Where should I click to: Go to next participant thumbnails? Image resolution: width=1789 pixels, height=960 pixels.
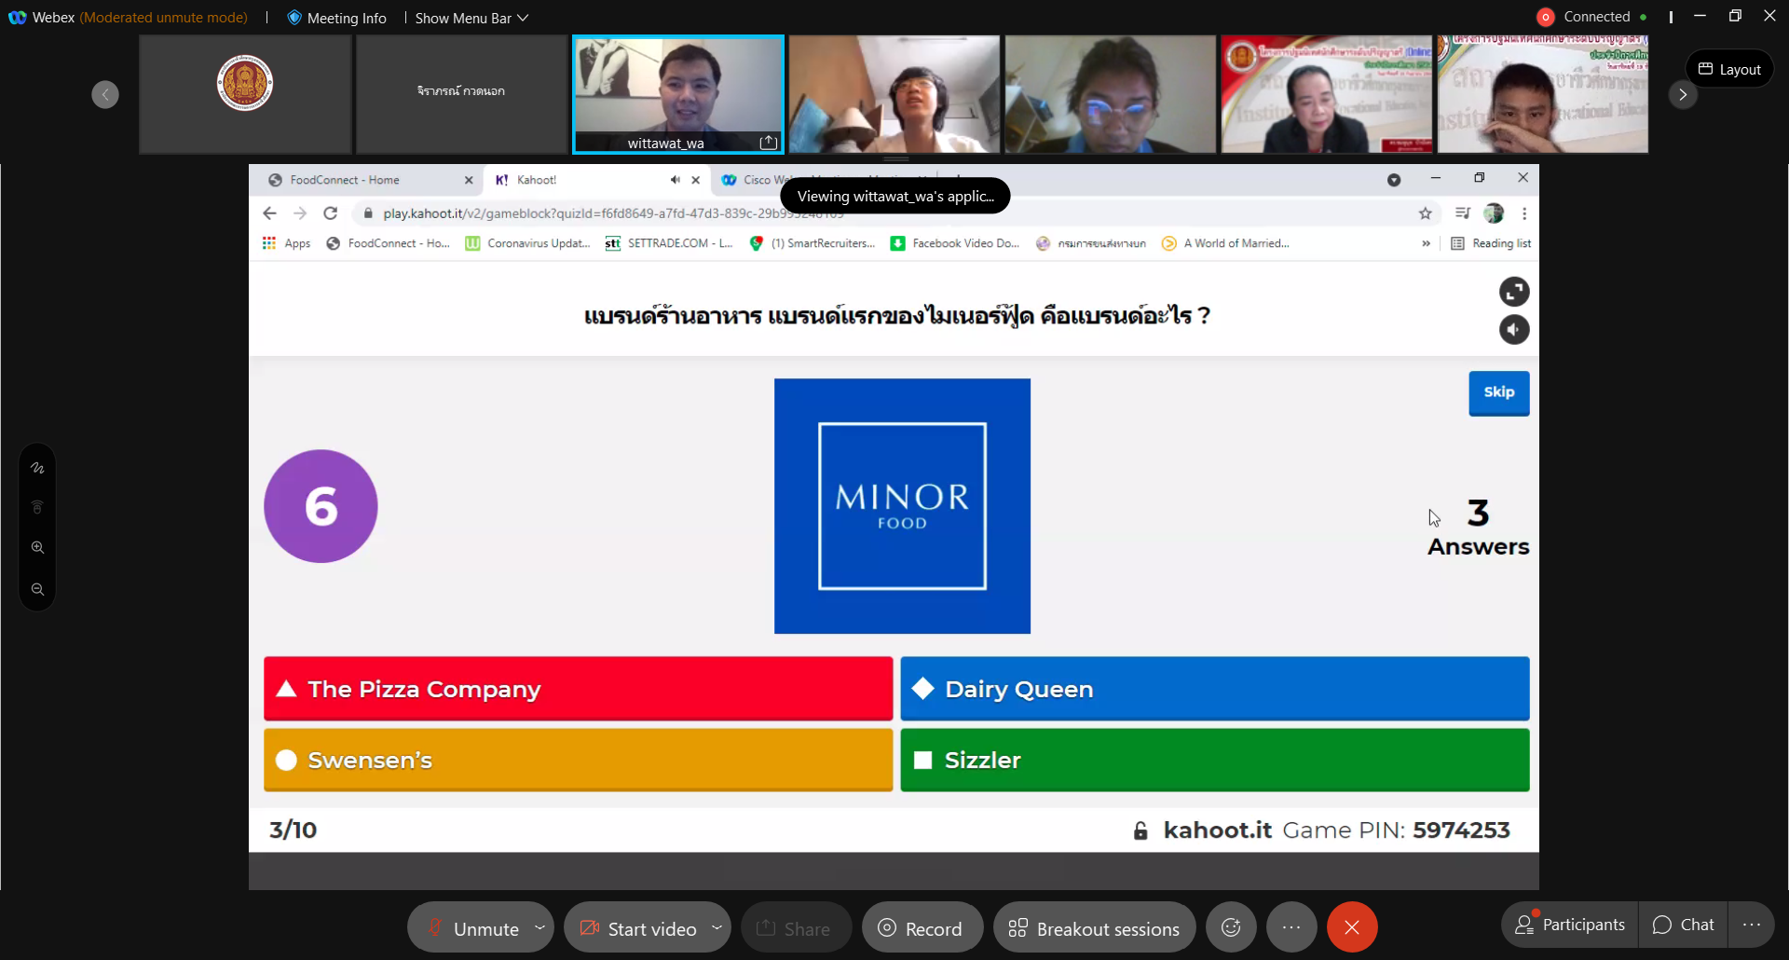(x=1682, y=94)
